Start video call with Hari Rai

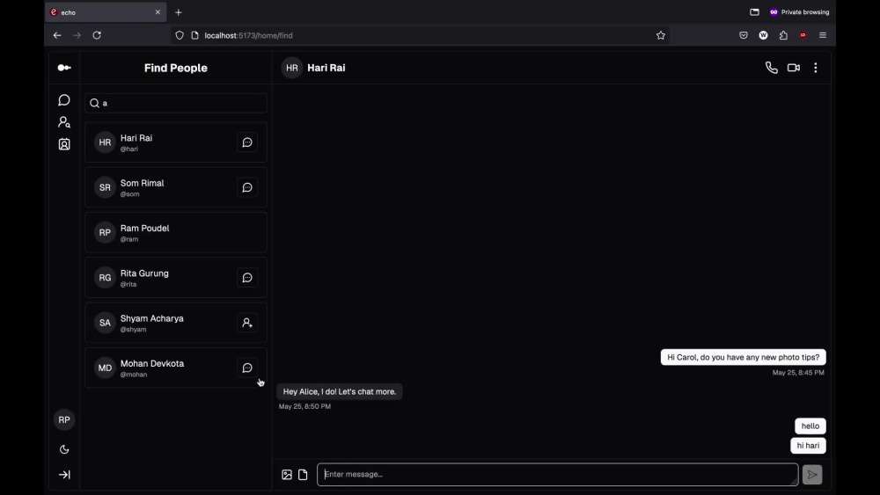click(793, 68)
